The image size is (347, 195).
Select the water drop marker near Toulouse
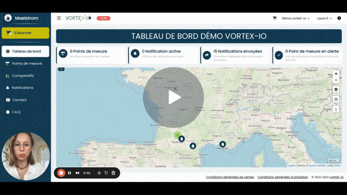pyautogui.click(x=182, y=139)
